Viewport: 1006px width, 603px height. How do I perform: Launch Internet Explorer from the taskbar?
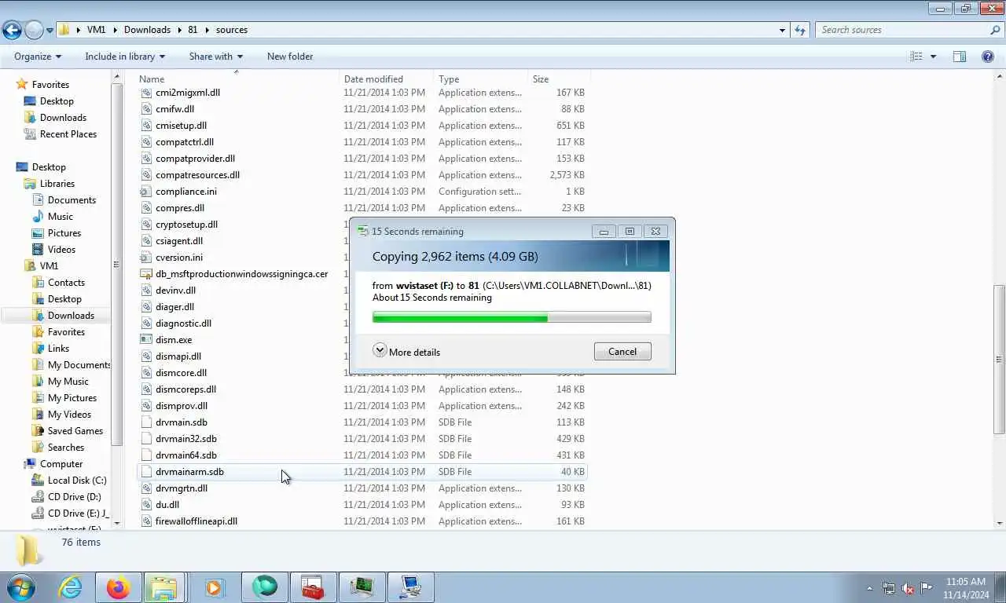70,587
